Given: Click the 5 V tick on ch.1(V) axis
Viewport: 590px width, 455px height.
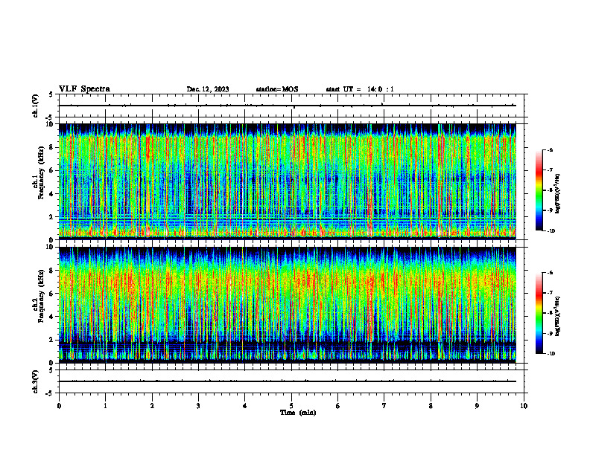Looking at the screenshot, I should pyautogui.click(x=51, y=94).
